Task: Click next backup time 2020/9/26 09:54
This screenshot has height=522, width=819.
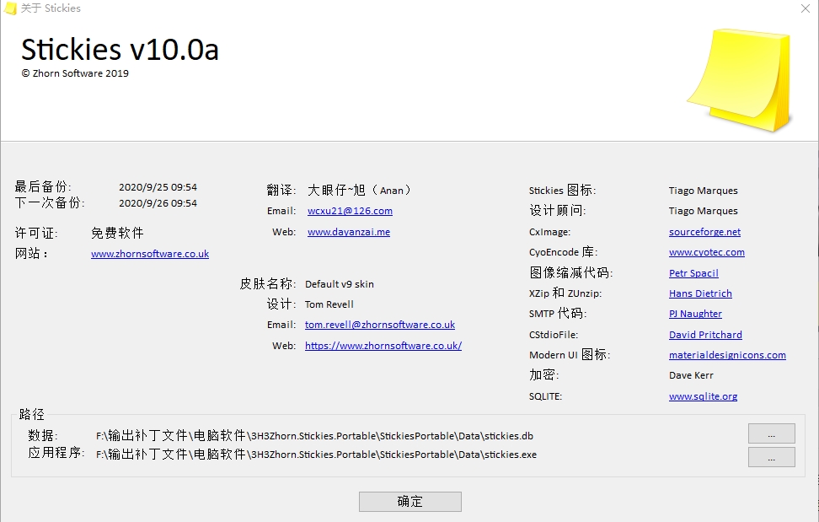Action: point(158,203)
